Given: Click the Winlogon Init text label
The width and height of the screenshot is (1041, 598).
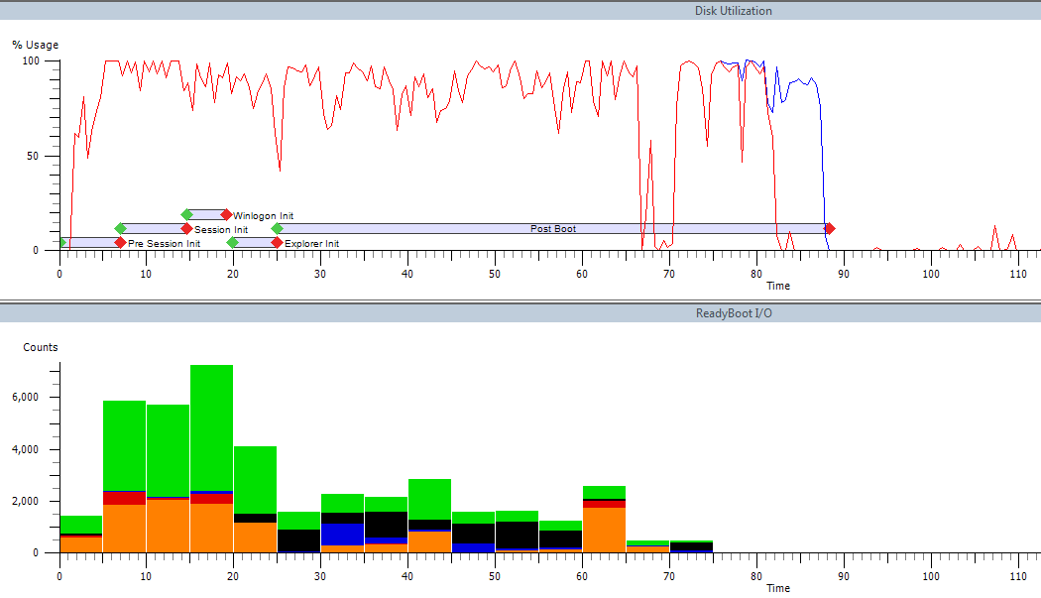Looking at the screenshot, I should [x=263, y=216].
